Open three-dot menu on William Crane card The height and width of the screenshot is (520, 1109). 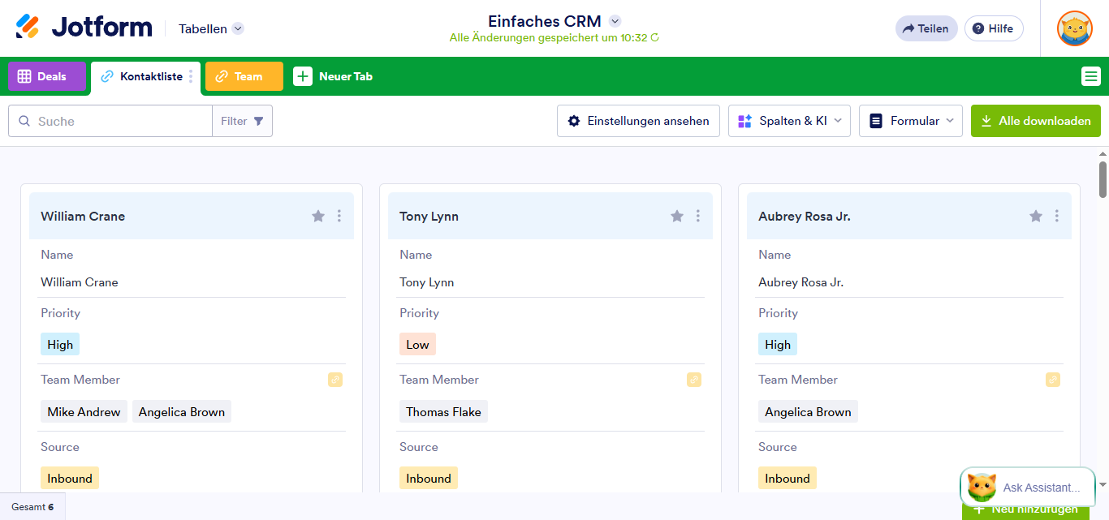tap(339, 216)
